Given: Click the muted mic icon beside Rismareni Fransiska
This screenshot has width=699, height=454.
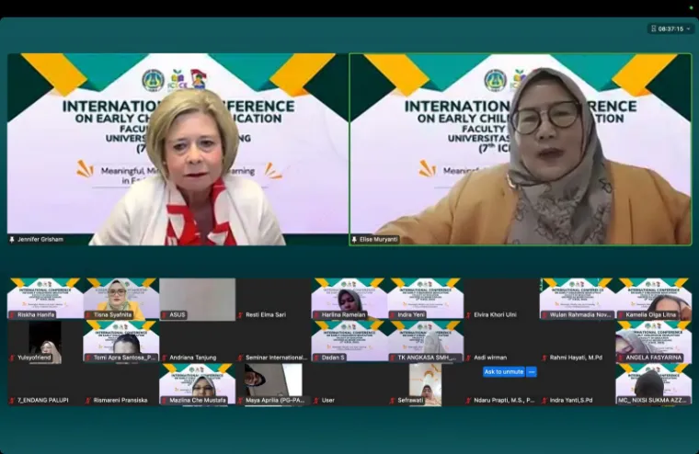Looking at the screenshot, I should pos(88,401).
